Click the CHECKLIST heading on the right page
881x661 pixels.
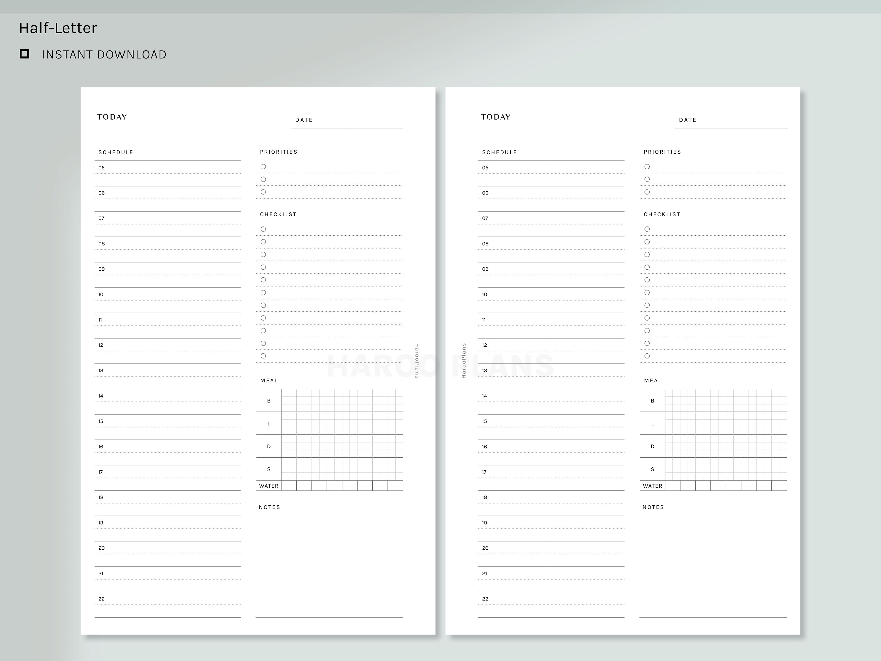click(662, 214)
